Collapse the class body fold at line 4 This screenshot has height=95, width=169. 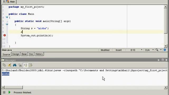7,17
